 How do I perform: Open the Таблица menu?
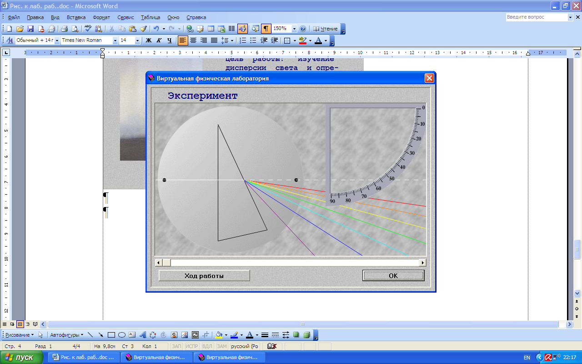pyautogui.click(x=151, y=17)
